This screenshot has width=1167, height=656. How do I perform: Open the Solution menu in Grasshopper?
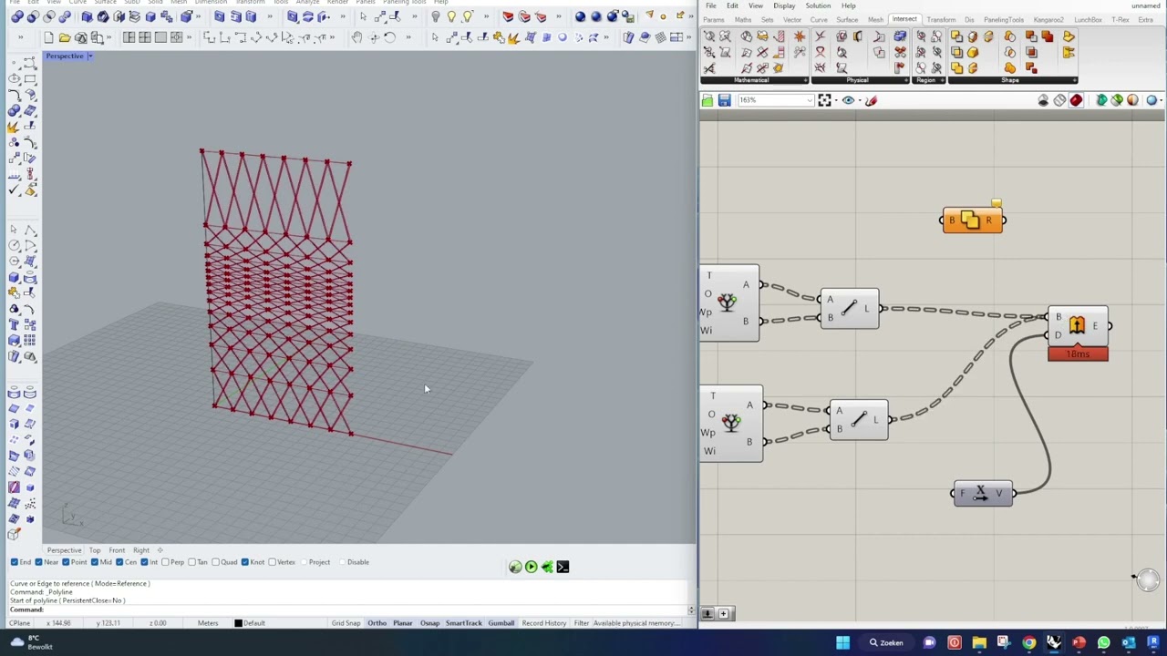click(x=818, y=5)
